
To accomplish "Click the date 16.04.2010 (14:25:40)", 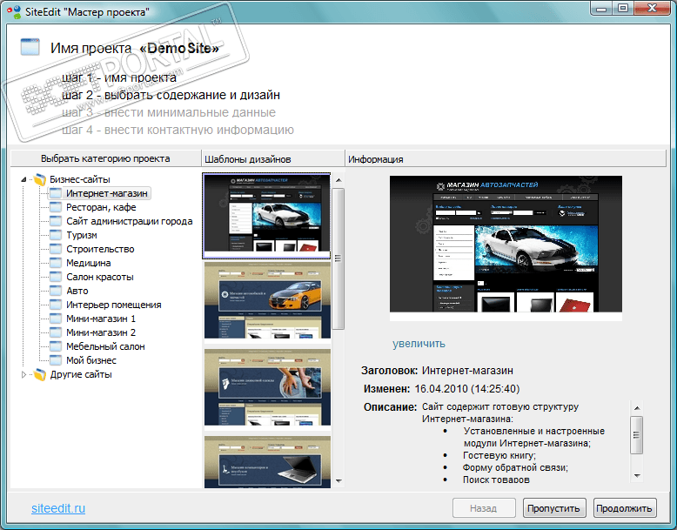I will pyautogui.click(x=467, y=389).
